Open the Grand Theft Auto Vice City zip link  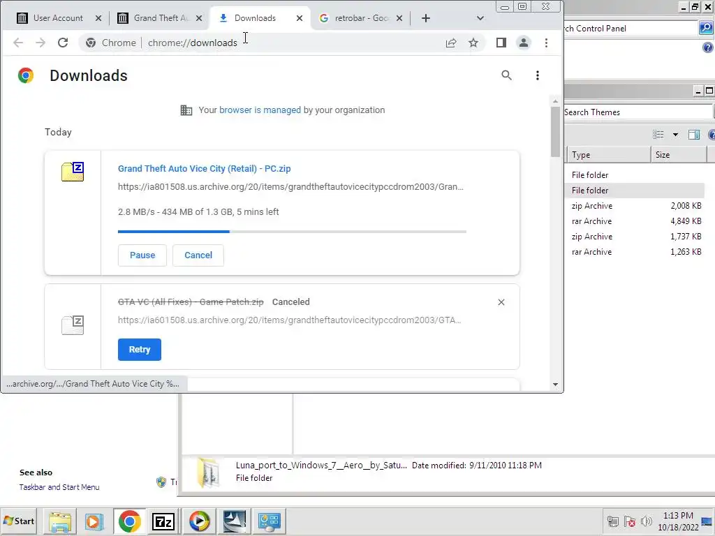coord(205,169)
